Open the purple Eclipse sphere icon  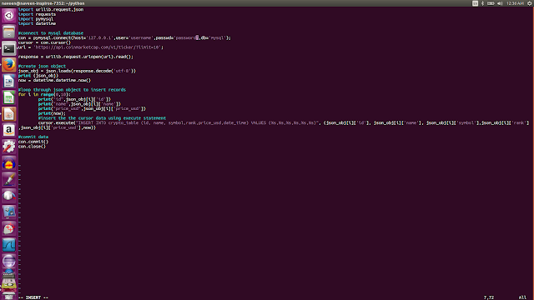[9, 261]
